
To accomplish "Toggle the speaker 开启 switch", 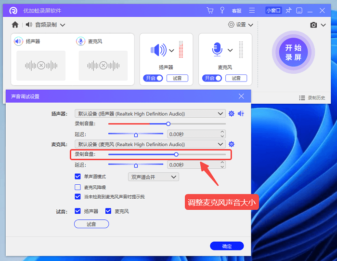I will pos(153,78).
